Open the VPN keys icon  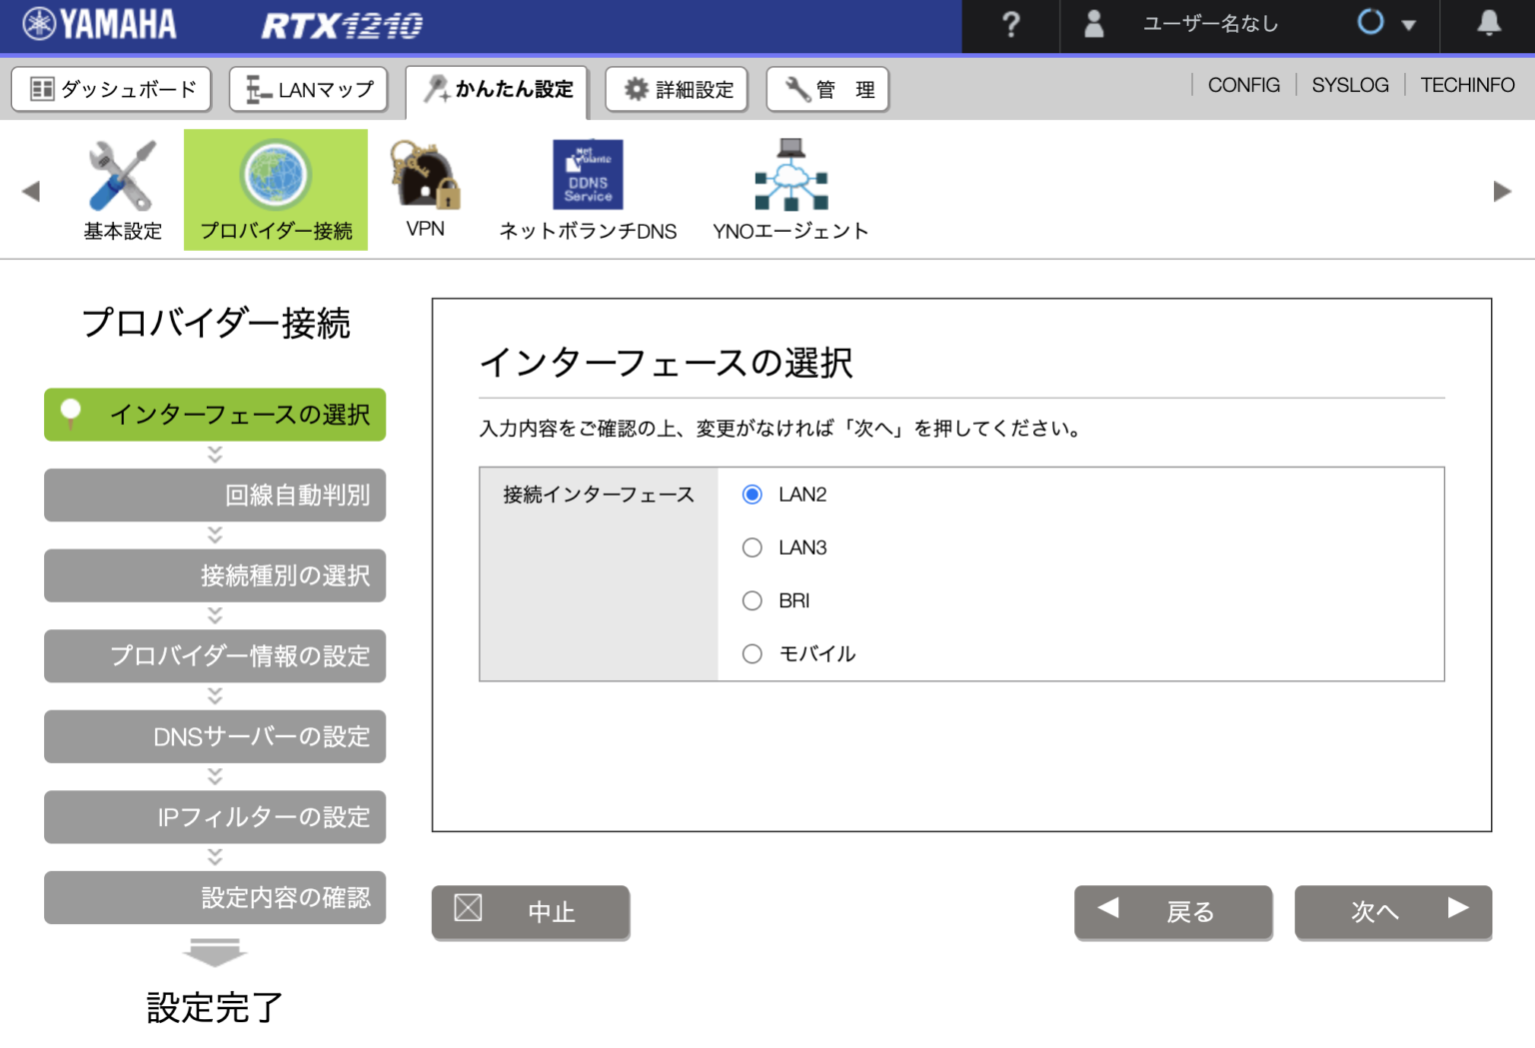point(426,189)
